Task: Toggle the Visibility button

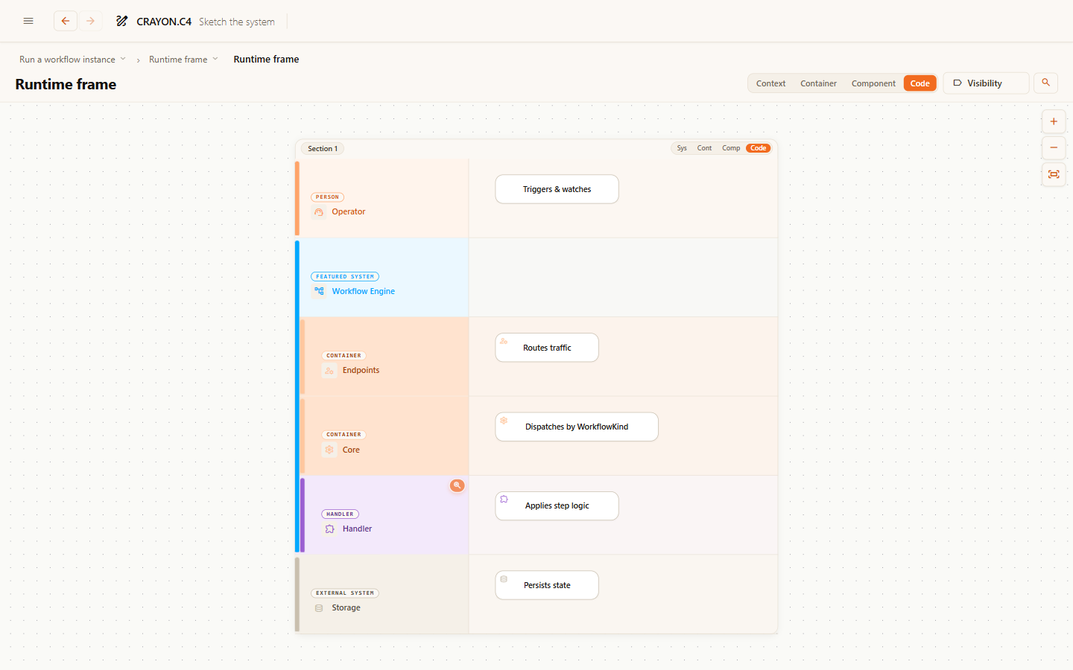Action: tap(986, 83)
